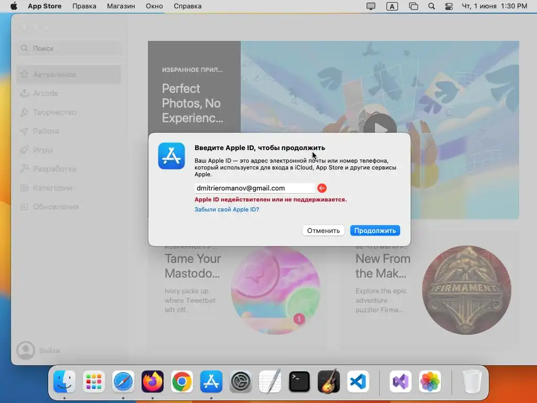
Task: Click the Поиск search field in sidebar
Action: (x=69, y=48)
